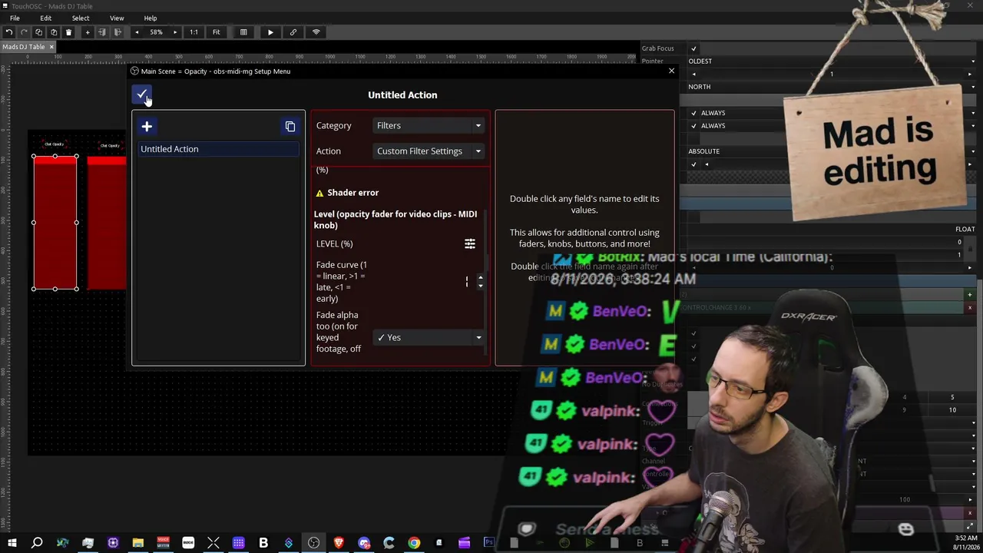Screen dimensions: 983x553
Task: Select the Untitled Action list entry
Action: (218, 149)
